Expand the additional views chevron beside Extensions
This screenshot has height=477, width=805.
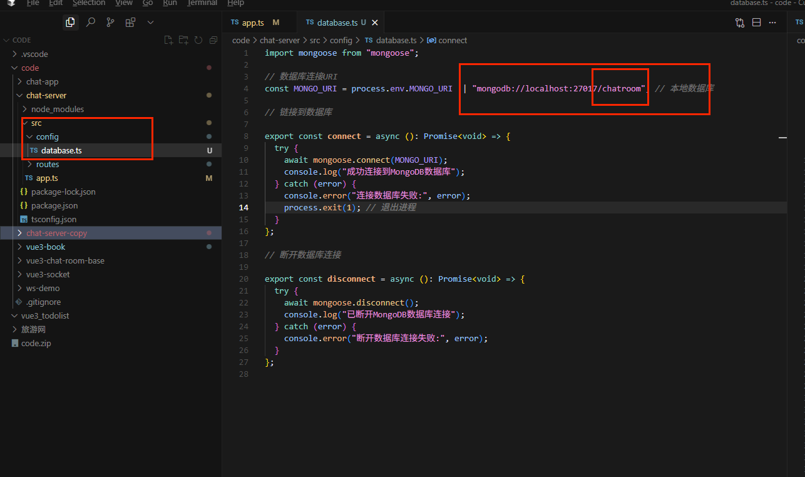click(150, 22)
